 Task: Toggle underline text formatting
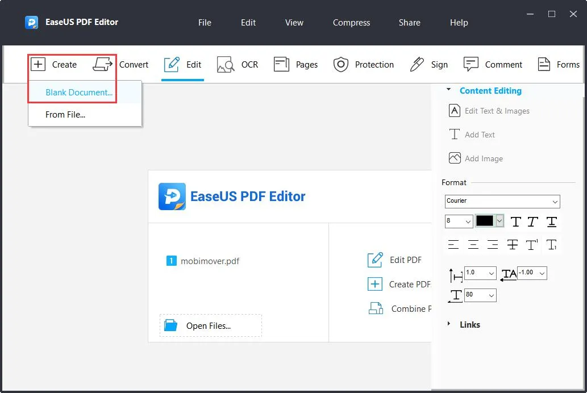pos(551,222)
